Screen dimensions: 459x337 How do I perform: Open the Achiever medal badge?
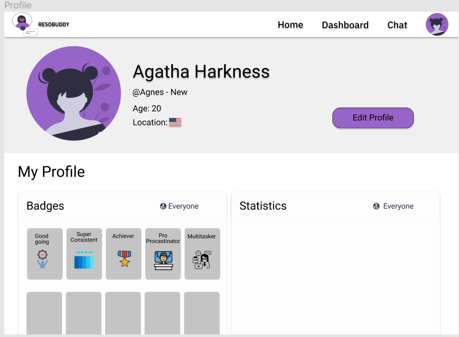click(123, 254)
